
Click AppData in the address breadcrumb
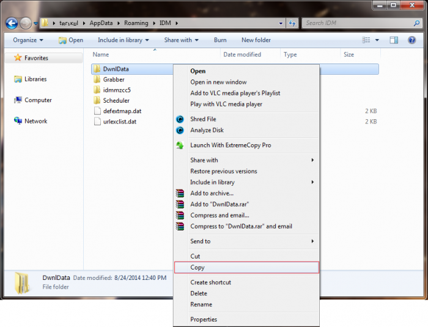[101, 23]
